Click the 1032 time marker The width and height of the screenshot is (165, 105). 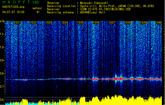[x=33, y=23]
